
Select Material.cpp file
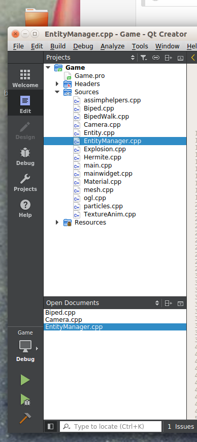tap(102, 182)
